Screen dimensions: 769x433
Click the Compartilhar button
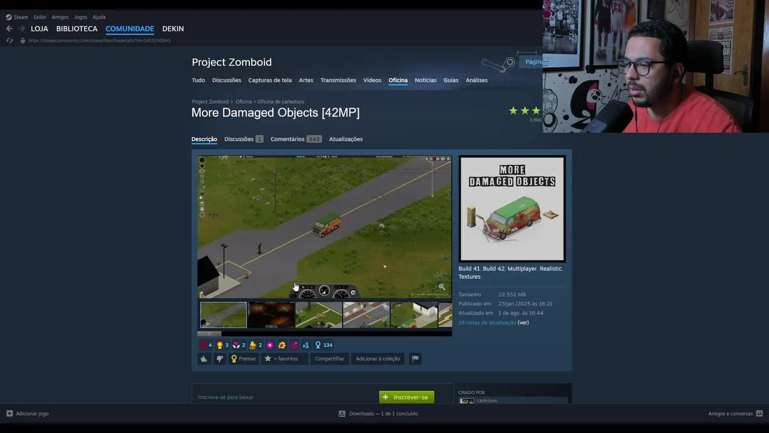(x=330, y=358)
